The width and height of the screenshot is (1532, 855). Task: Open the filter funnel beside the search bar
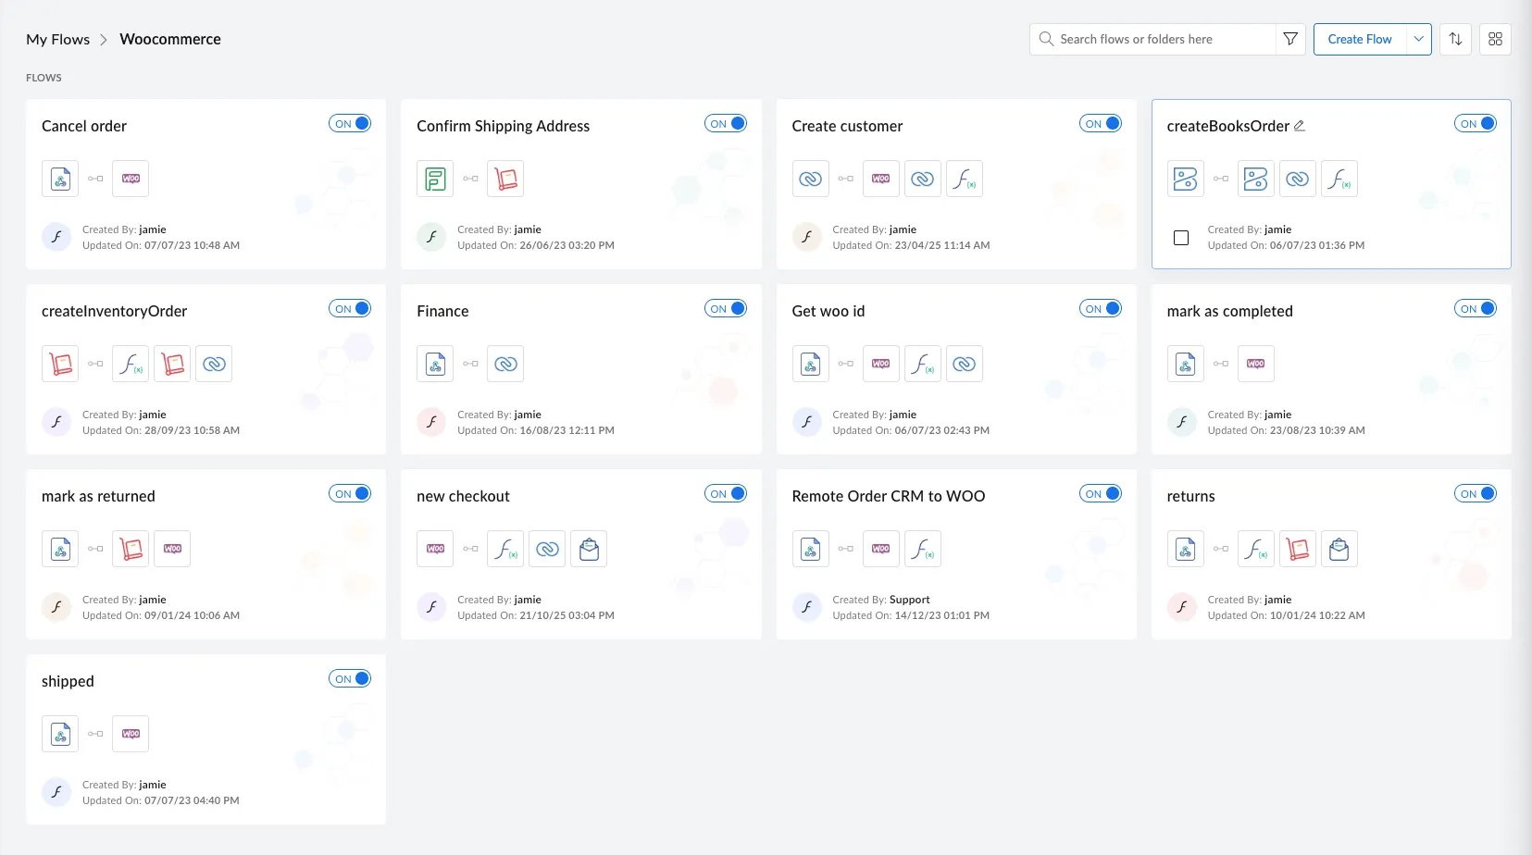click(x=1290, y=39)
